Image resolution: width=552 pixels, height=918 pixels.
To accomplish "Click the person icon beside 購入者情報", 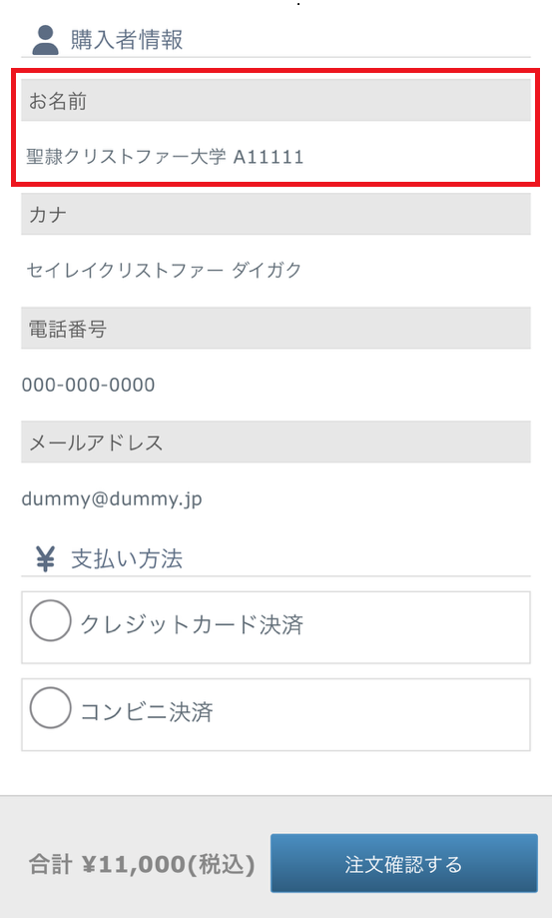I will 45,40.
